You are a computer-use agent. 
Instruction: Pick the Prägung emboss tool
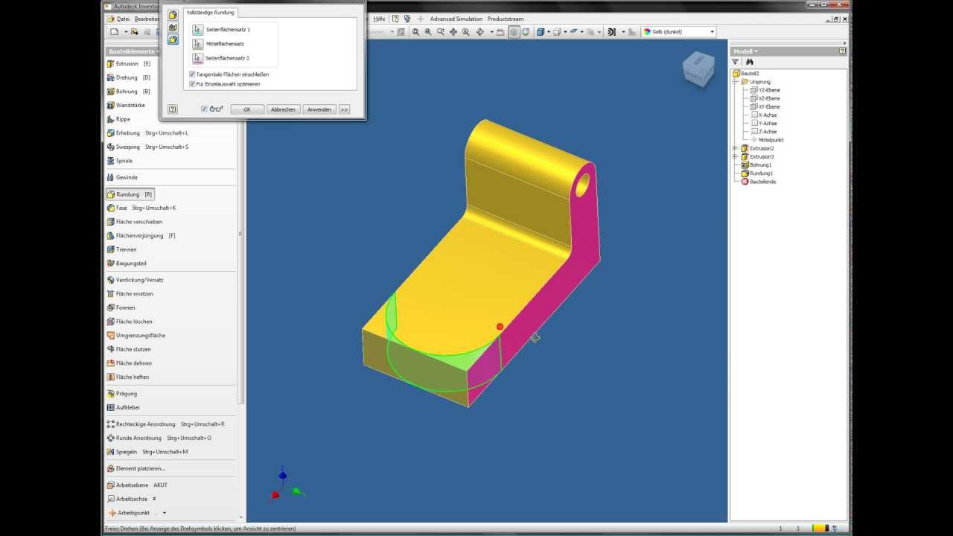pos(122,393)
